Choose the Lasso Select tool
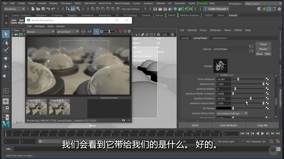Image resolution: width=284 pixels, height=159 pixels. point(6,42)
